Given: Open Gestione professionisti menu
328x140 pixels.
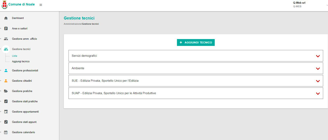Looking at the screenshot, I should pos(25,71).
